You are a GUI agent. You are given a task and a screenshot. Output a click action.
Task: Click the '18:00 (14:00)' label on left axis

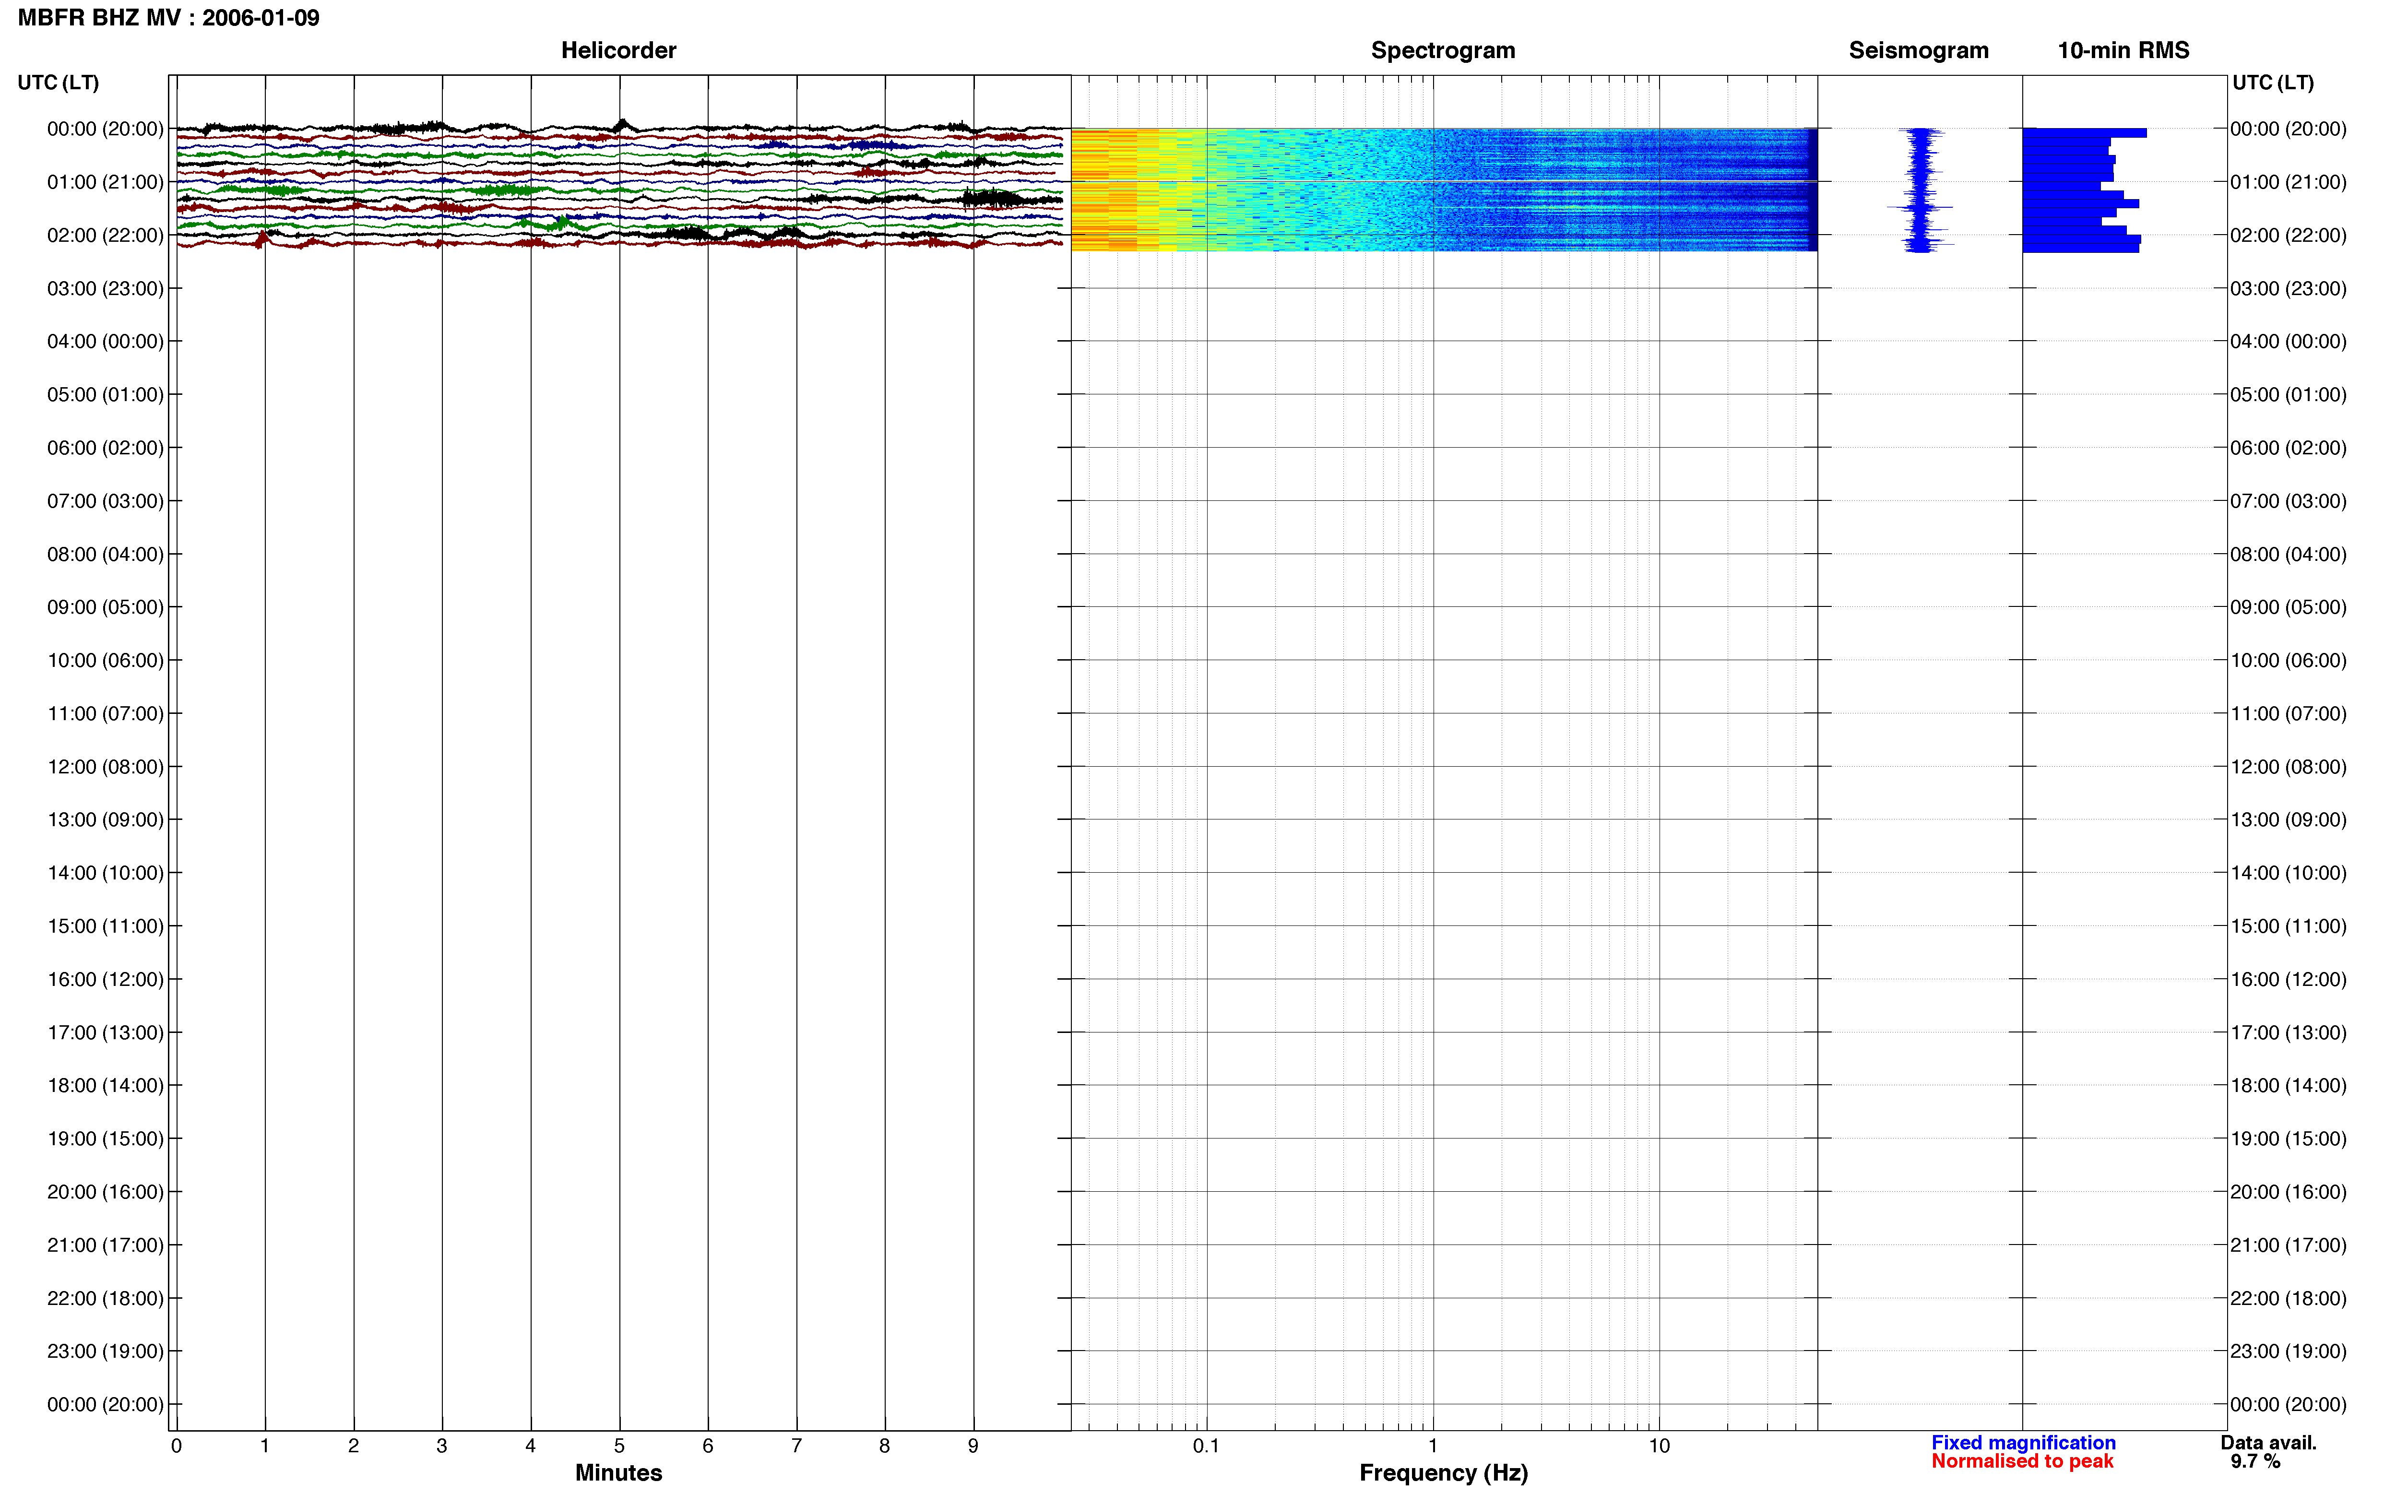click(x=106, y=1086)
